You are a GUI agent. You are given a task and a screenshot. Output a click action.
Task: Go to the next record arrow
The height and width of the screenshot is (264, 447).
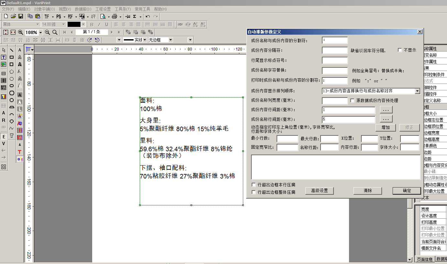pyautogui.click(x=112, y=32)
